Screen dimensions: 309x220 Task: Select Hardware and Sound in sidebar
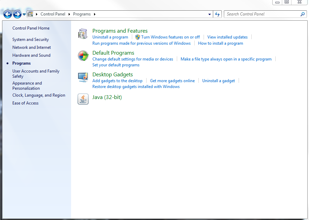[x=31, y=55]
